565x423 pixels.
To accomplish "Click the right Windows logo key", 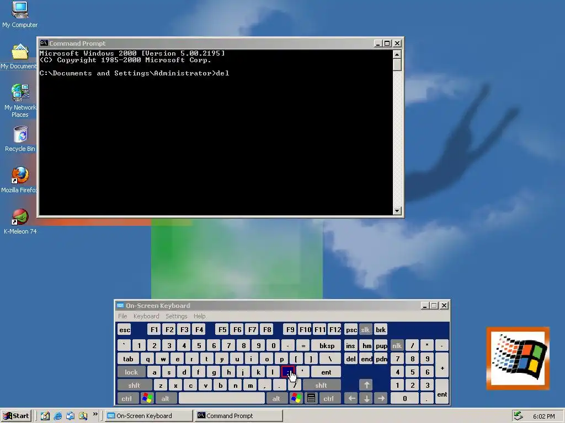I will pyautogui.click(x=296, y=399).
